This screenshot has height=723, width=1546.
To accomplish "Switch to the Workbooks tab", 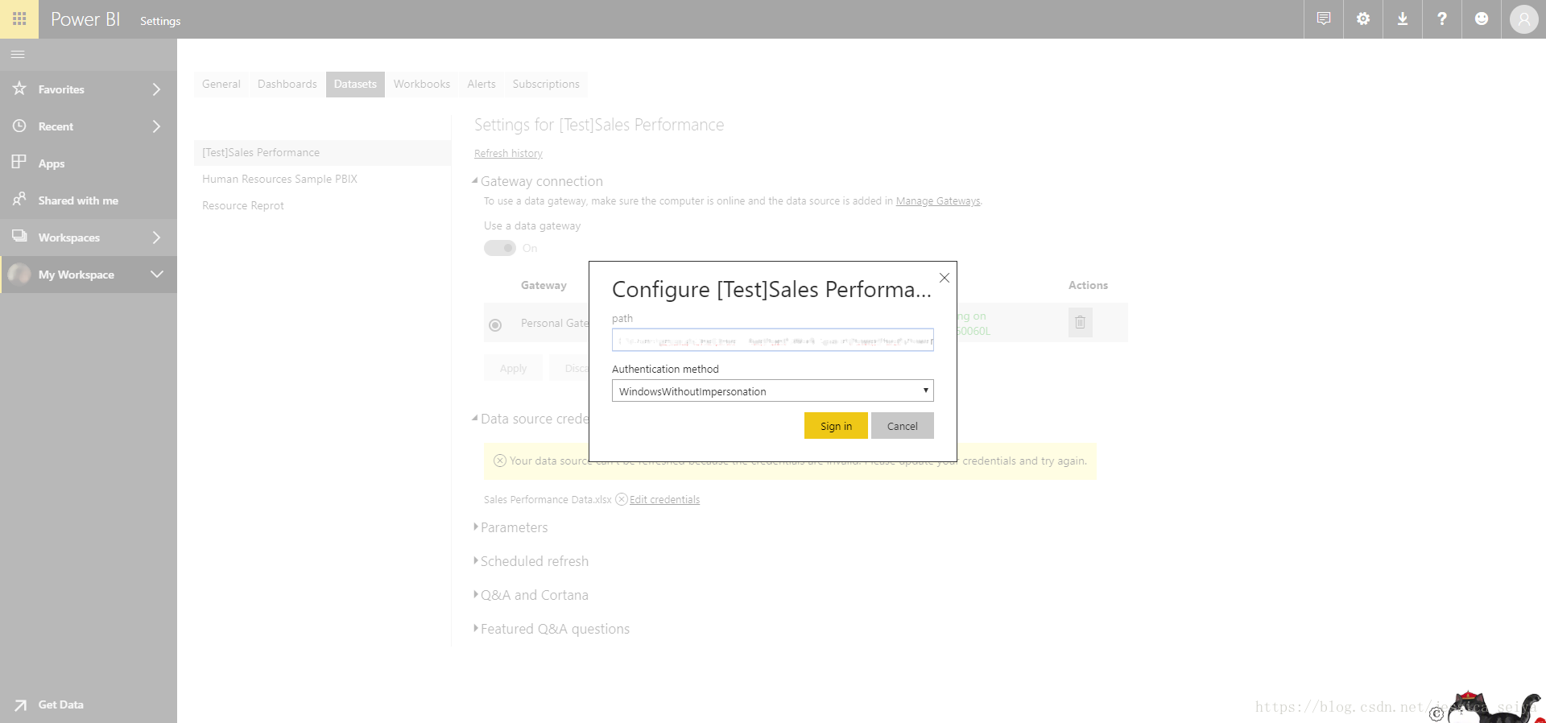I will (x=422, y=84).
